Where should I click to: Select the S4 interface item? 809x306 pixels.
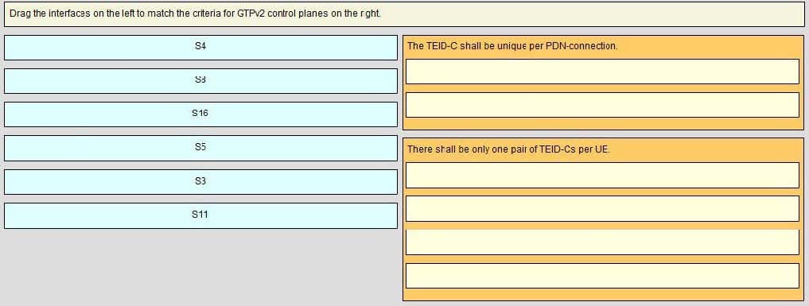click(200, 48)
